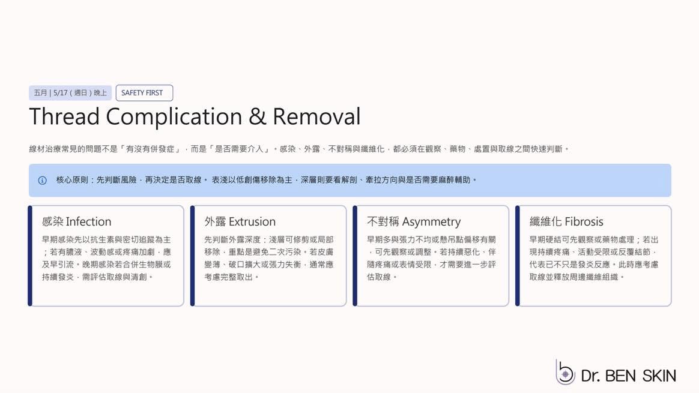Click the Fibrosis card description paragraph
Image resolution: width=699 pixels, height=393 pixels.
(x=594, y=259)
